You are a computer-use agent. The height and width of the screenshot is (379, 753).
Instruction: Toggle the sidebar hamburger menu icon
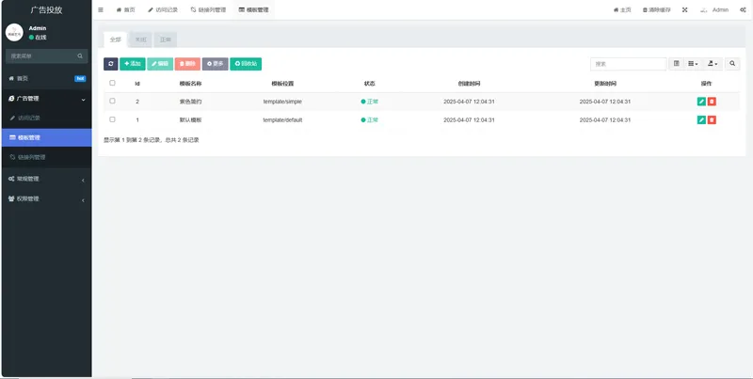point(101,9)
